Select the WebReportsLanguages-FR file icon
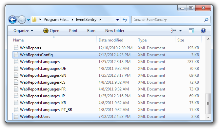The image size is (220, 129). (16, 89)
